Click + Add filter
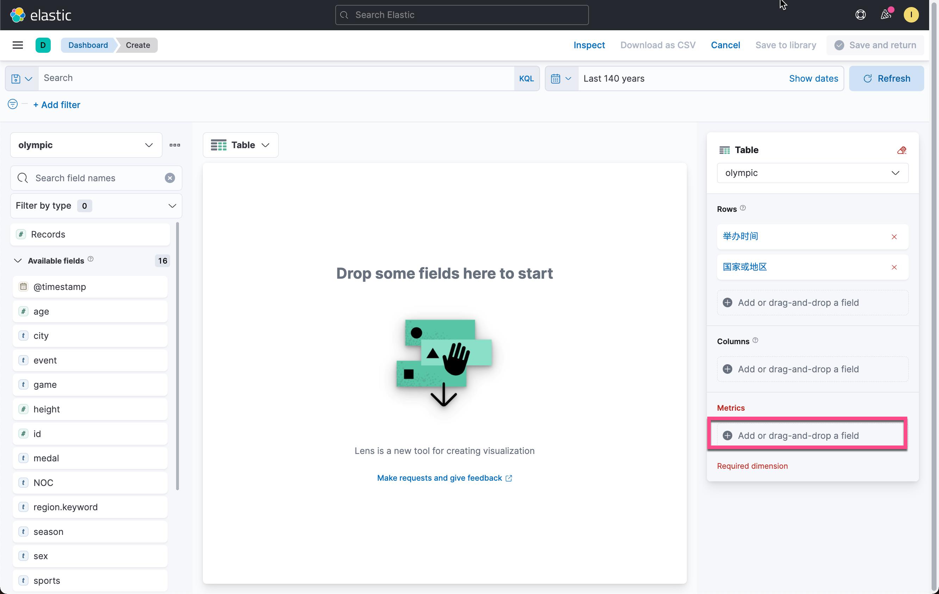 point(57,105)
